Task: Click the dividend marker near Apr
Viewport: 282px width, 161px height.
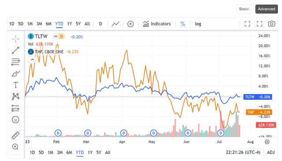Action: (x=124, y=133)
